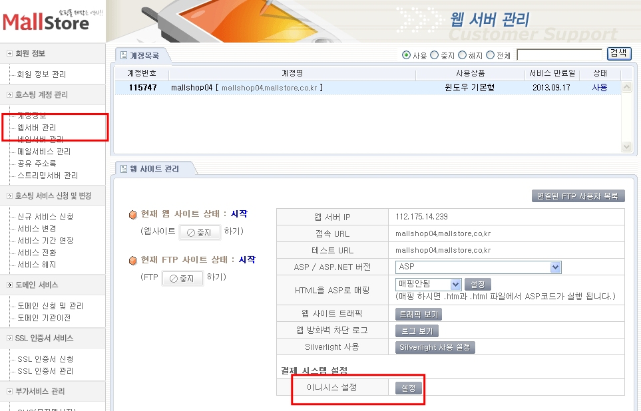Viewport: 641px width, 411px height.
Task: Click the 검색 search button
Action: pyautogui.click(x=619, y=53)
